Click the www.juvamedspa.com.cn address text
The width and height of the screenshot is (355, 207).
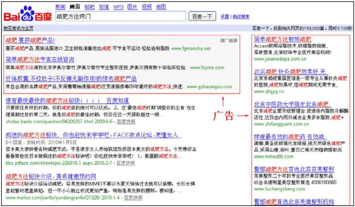click(x=280, y=59)
